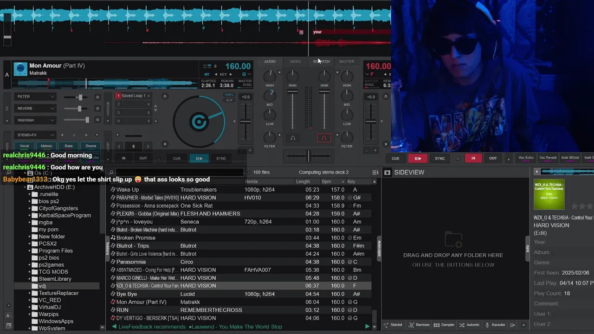Click the browser search input field
594x334 pixels.
(179, 173)
